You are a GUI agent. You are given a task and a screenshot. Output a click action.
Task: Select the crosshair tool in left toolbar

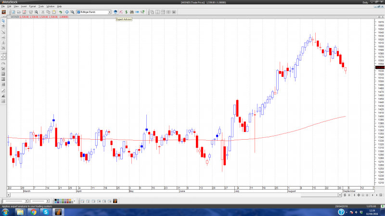point(3,25)
